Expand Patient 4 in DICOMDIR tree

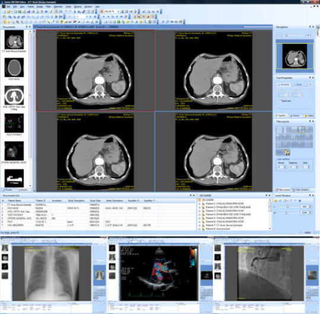[199, 214]
